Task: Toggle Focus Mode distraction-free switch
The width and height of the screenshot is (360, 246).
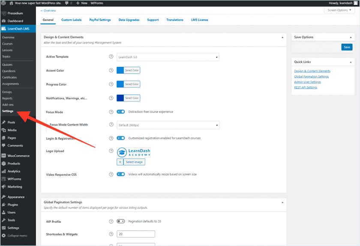Action: 121,112
